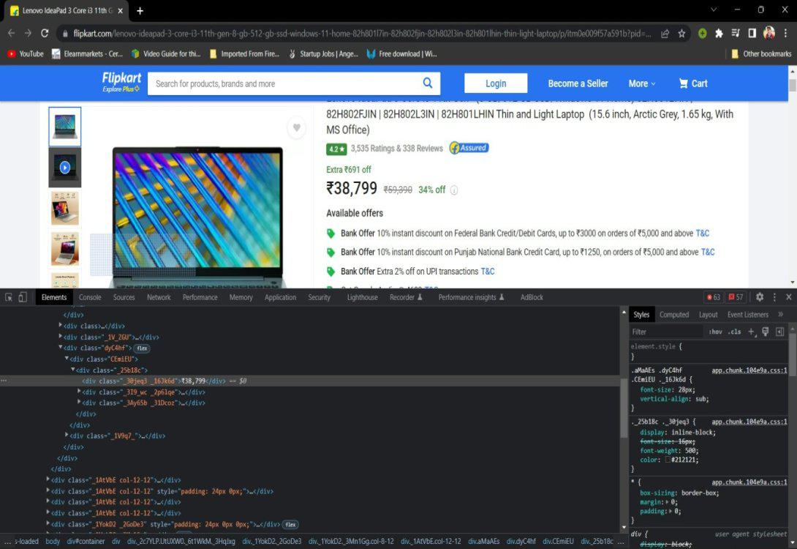797x549 pixels.
Task: Focus the Flipkart search products field
Action: (x=287, y=83)
